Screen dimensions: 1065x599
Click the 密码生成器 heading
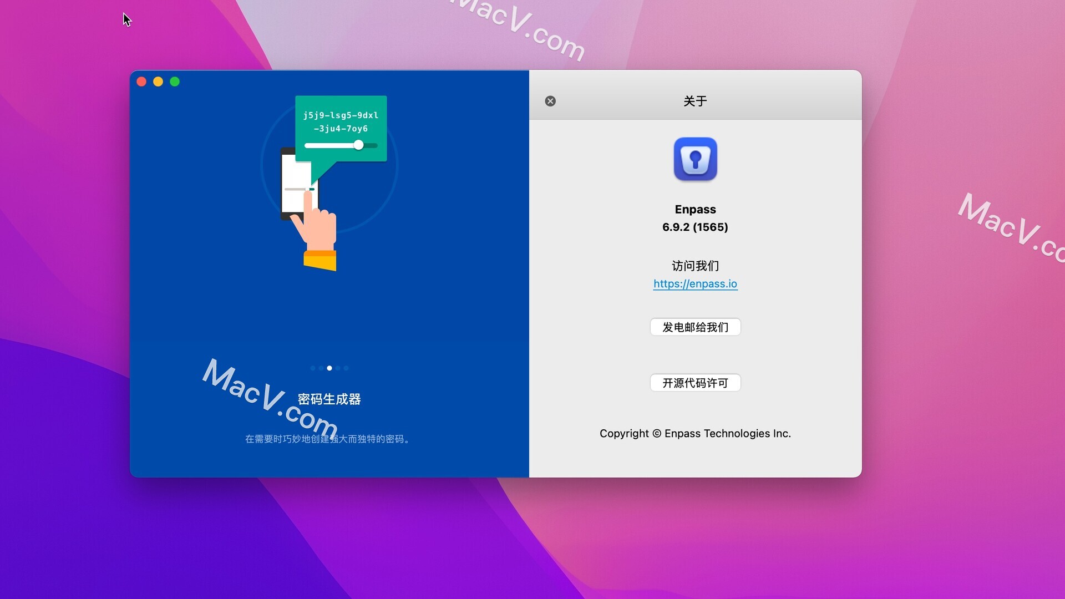point(329,399)
